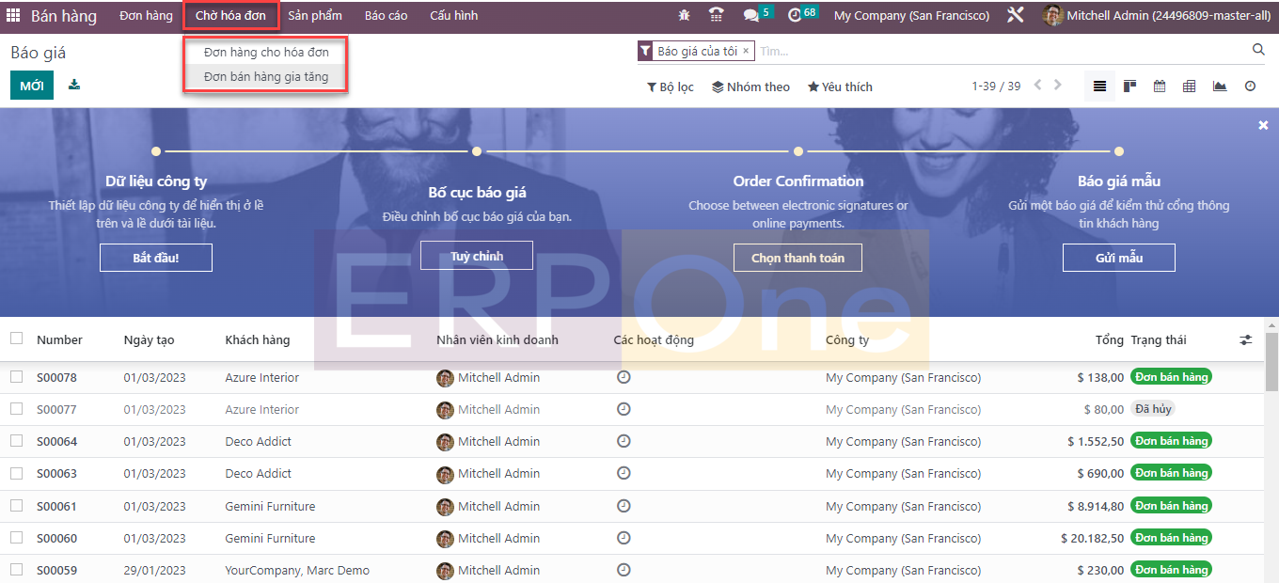This screenshot has width=1279, height=583.
Task: Expand the Bộ lọc filter dropdown
Action: coord(670,87)
